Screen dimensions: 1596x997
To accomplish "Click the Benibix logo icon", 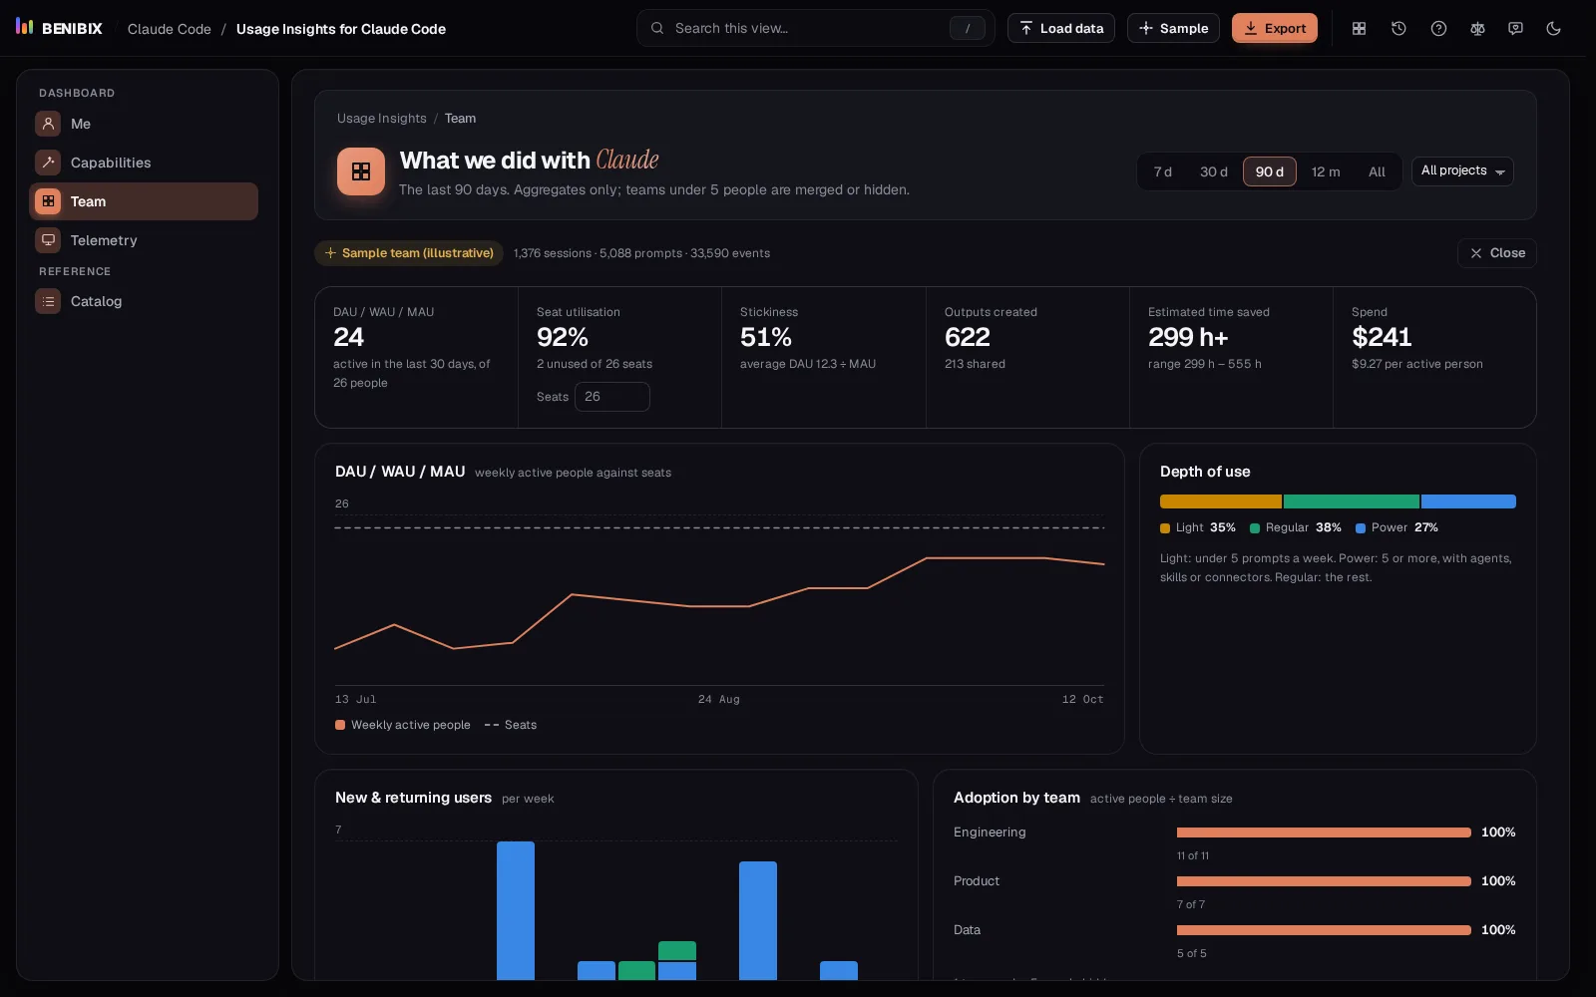I will click(25, 27).
